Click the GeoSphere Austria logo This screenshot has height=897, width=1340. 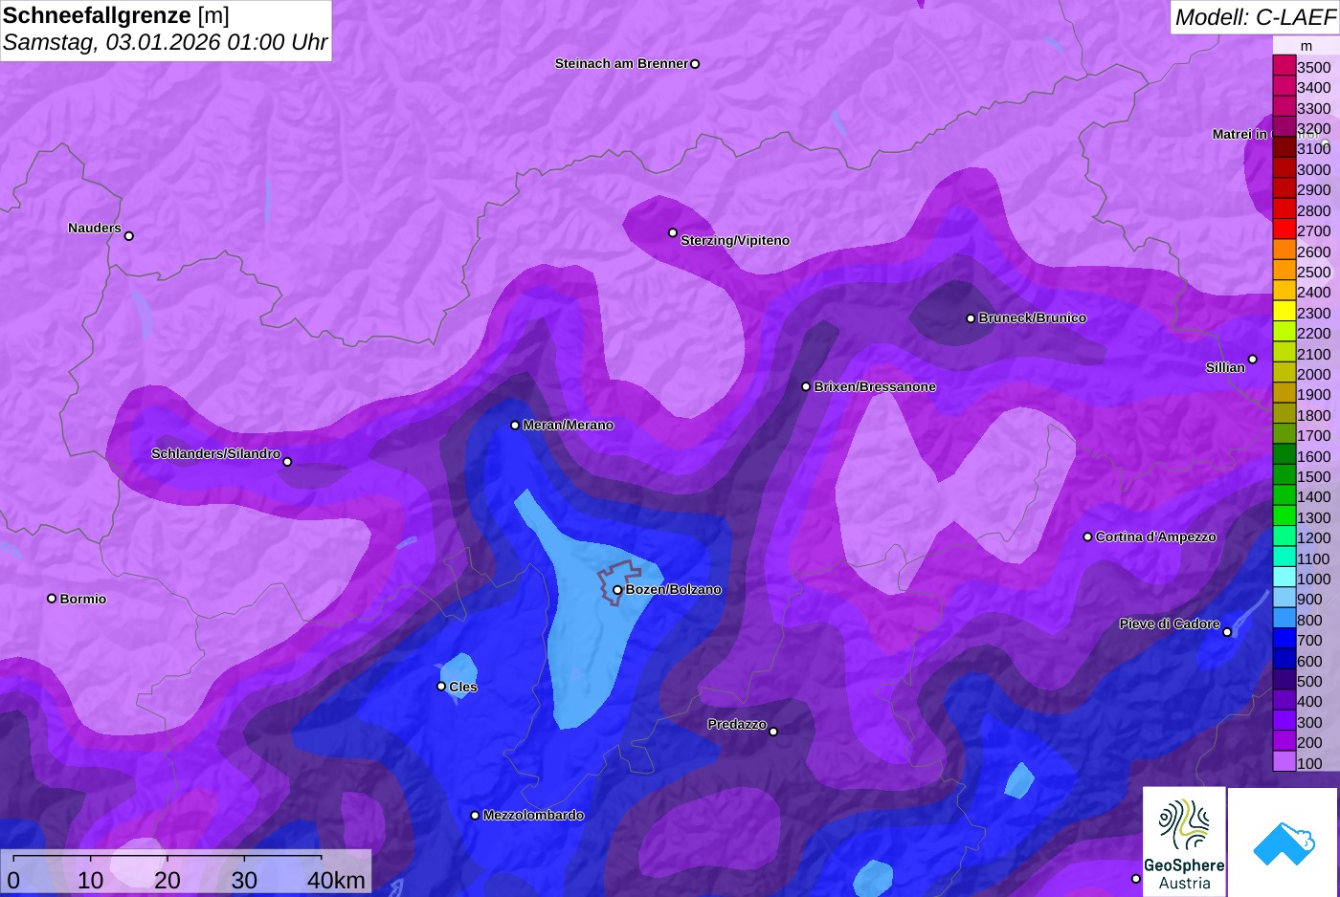pyautogui.click(x=1184, y=842)
